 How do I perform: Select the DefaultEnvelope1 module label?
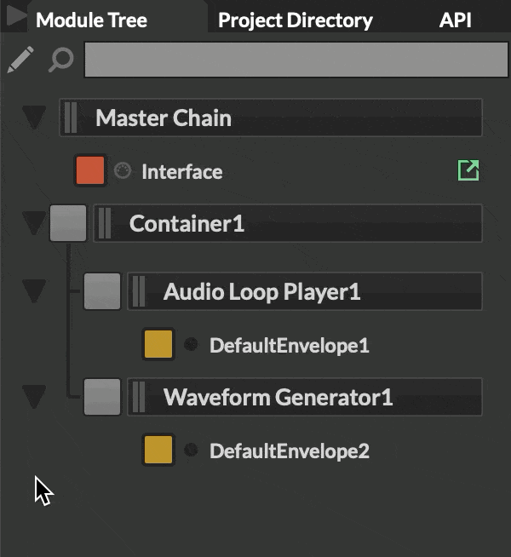coord(290,346)
